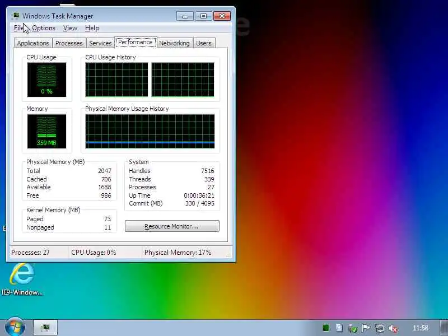Screen dimensions: 448x336
Task: Minimize the Task Manager window
Action: click(185, 16)
